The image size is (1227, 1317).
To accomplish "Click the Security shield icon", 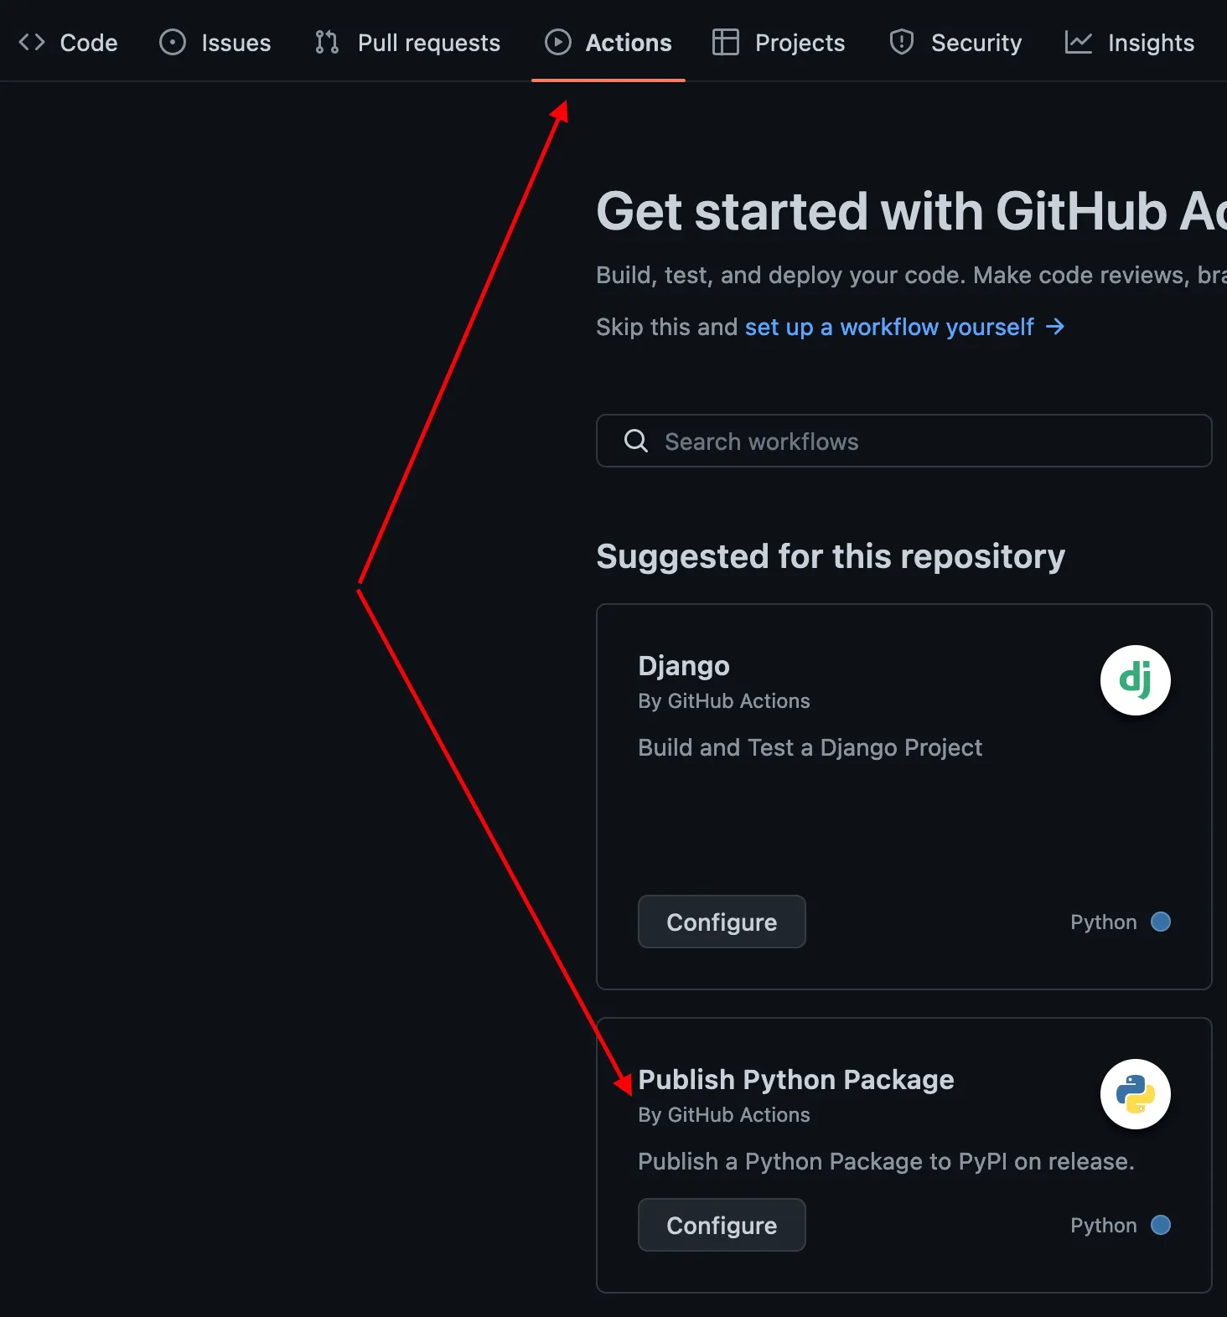I will point(902,42).
